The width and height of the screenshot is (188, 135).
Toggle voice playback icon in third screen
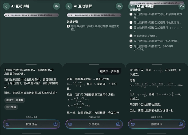click(182, 6)
